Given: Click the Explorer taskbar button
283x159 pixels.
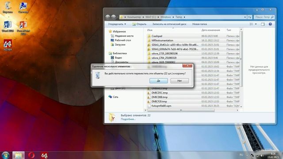Looking at the screenshot, I should click(18, 155).
